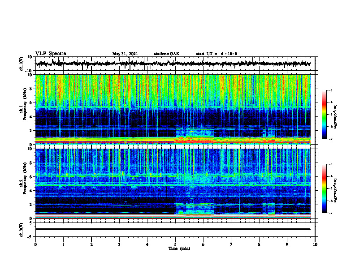
Task: Click the "2" kHz tick on ch.1 frequency axis
Action: tap(31, 131)
